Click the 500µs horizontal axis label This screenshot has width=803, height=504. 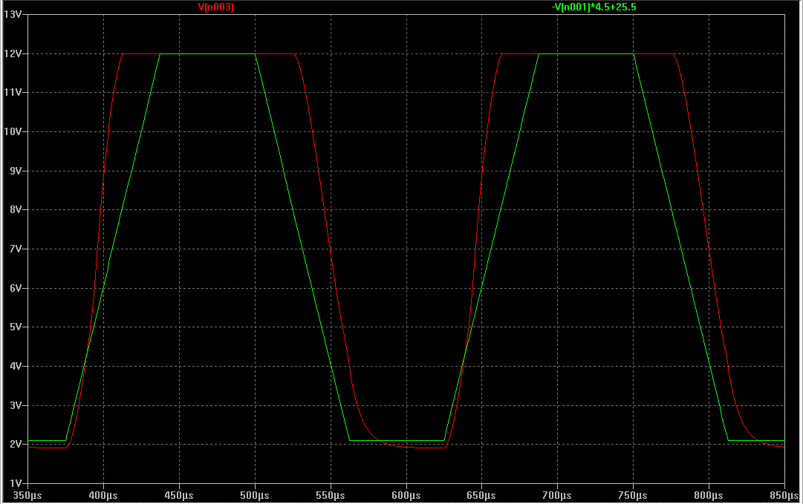coord(255,495)
